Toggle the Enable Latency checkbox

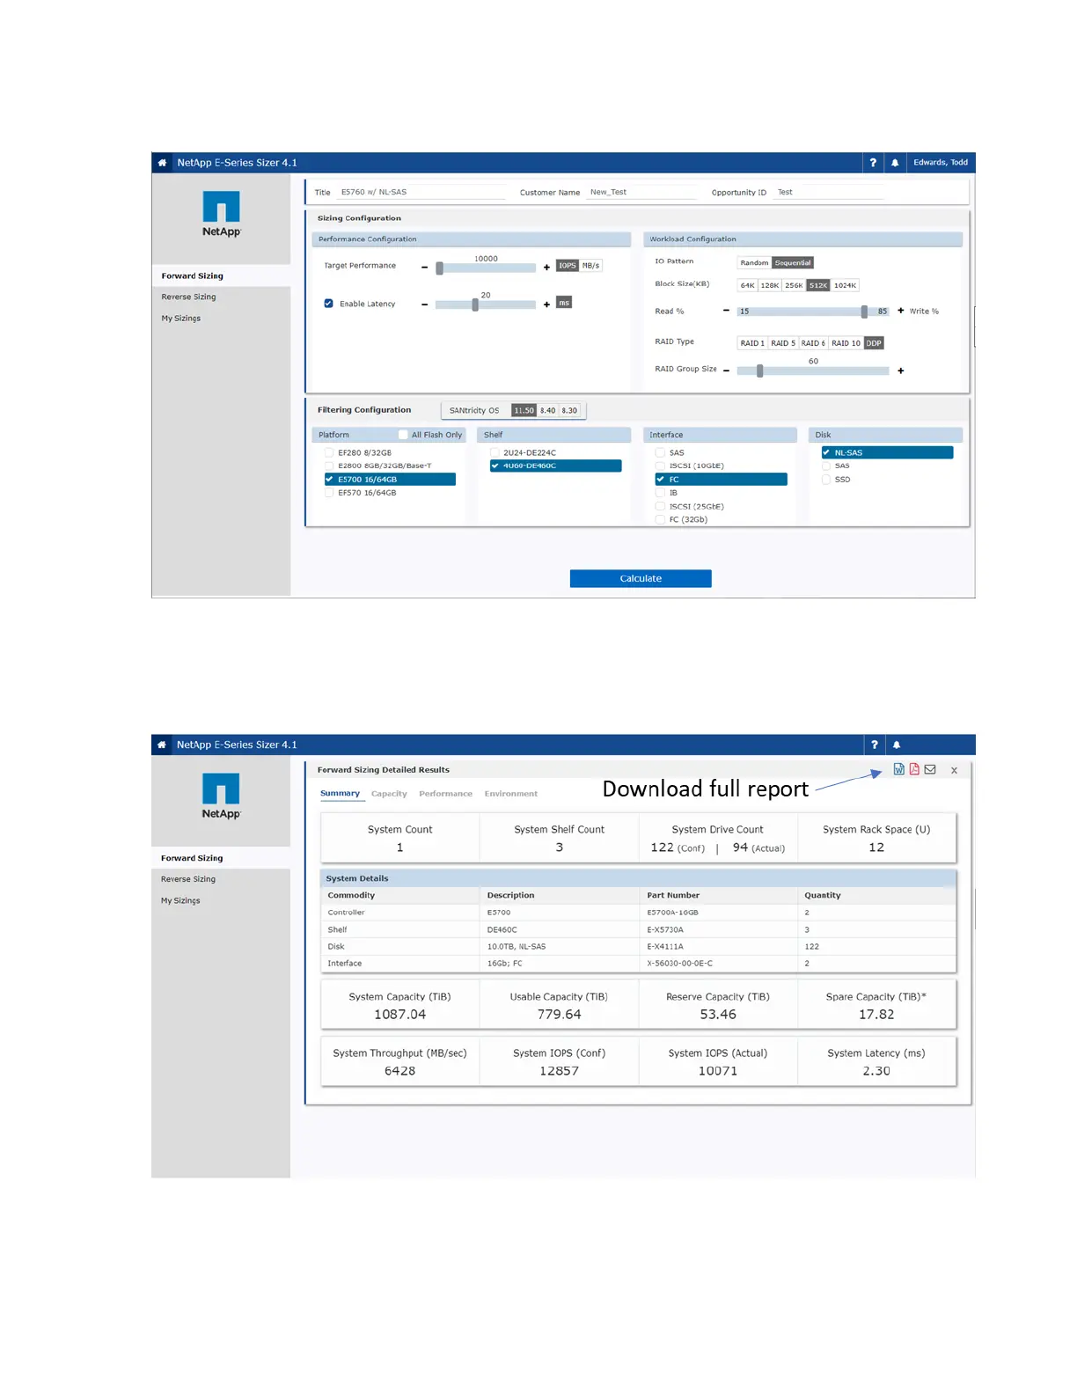pyautogui.click(x=329, y=304)
